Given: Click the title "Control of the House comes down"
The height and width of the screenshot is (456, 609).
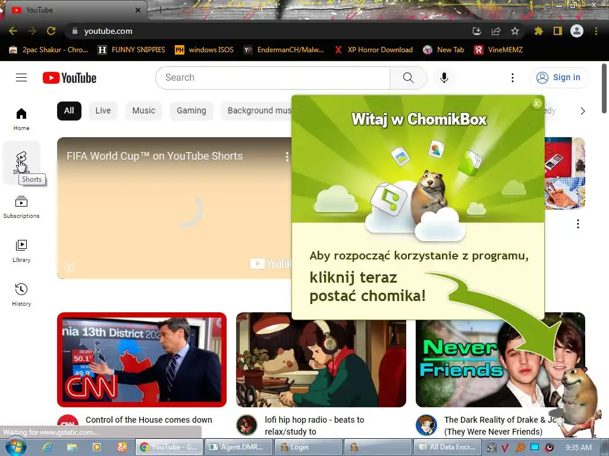Looking at the screenshot, I should coord(149,420).
